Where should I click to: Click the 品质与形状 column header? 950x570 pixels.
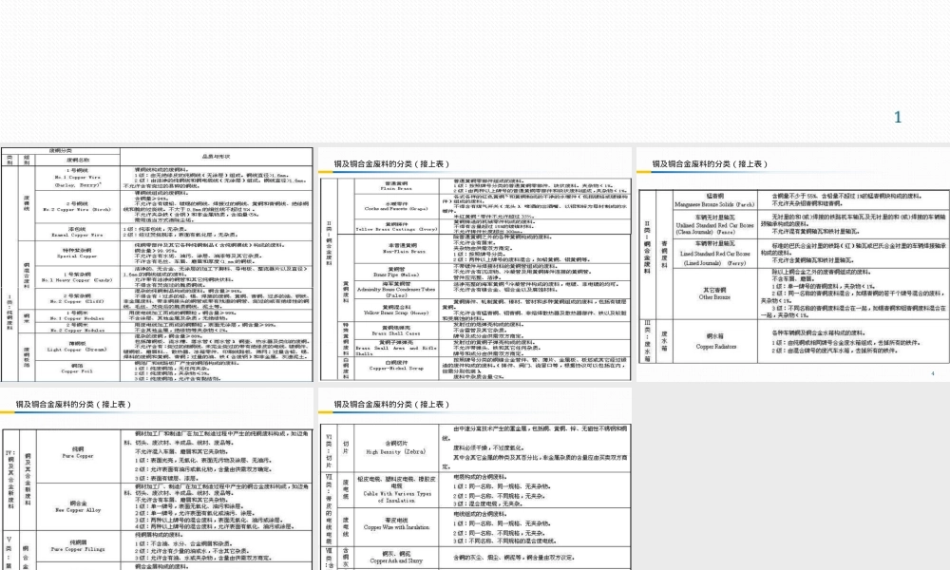pyautogui.click(x=216, y=157)
